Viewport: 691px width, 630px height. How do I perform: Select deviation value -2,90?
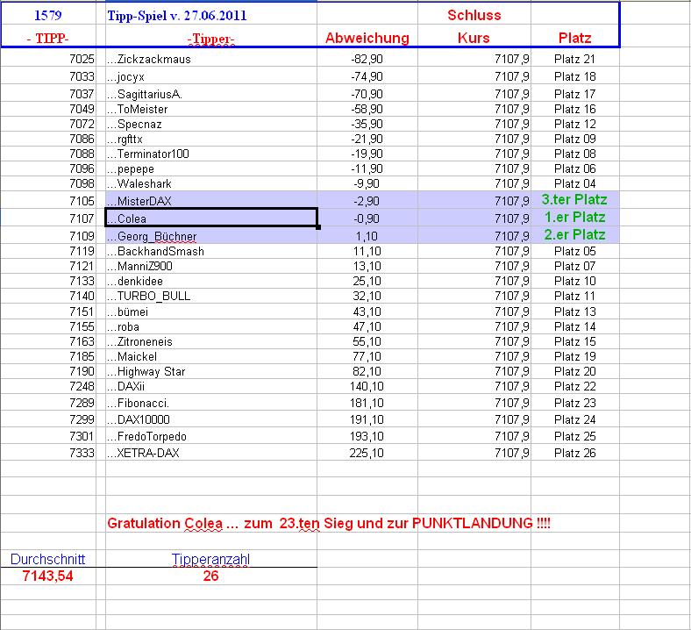[367, 201]
